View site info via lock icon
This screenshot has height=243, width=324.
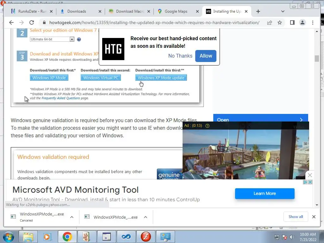tap(44, 22)
